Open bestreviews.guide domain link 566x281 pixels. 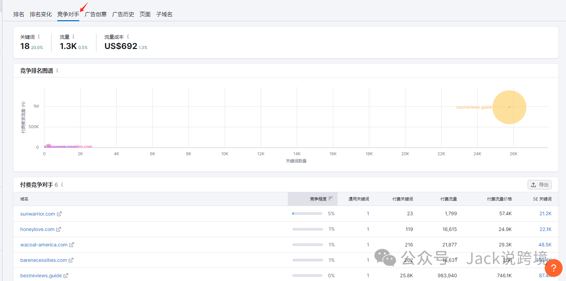(41, 276)
